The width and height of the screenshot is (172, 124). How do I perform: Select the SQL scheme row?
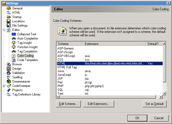coord(110,90)
